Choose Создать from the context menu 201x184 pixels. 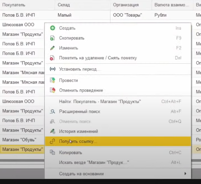[x=118, y=28]
